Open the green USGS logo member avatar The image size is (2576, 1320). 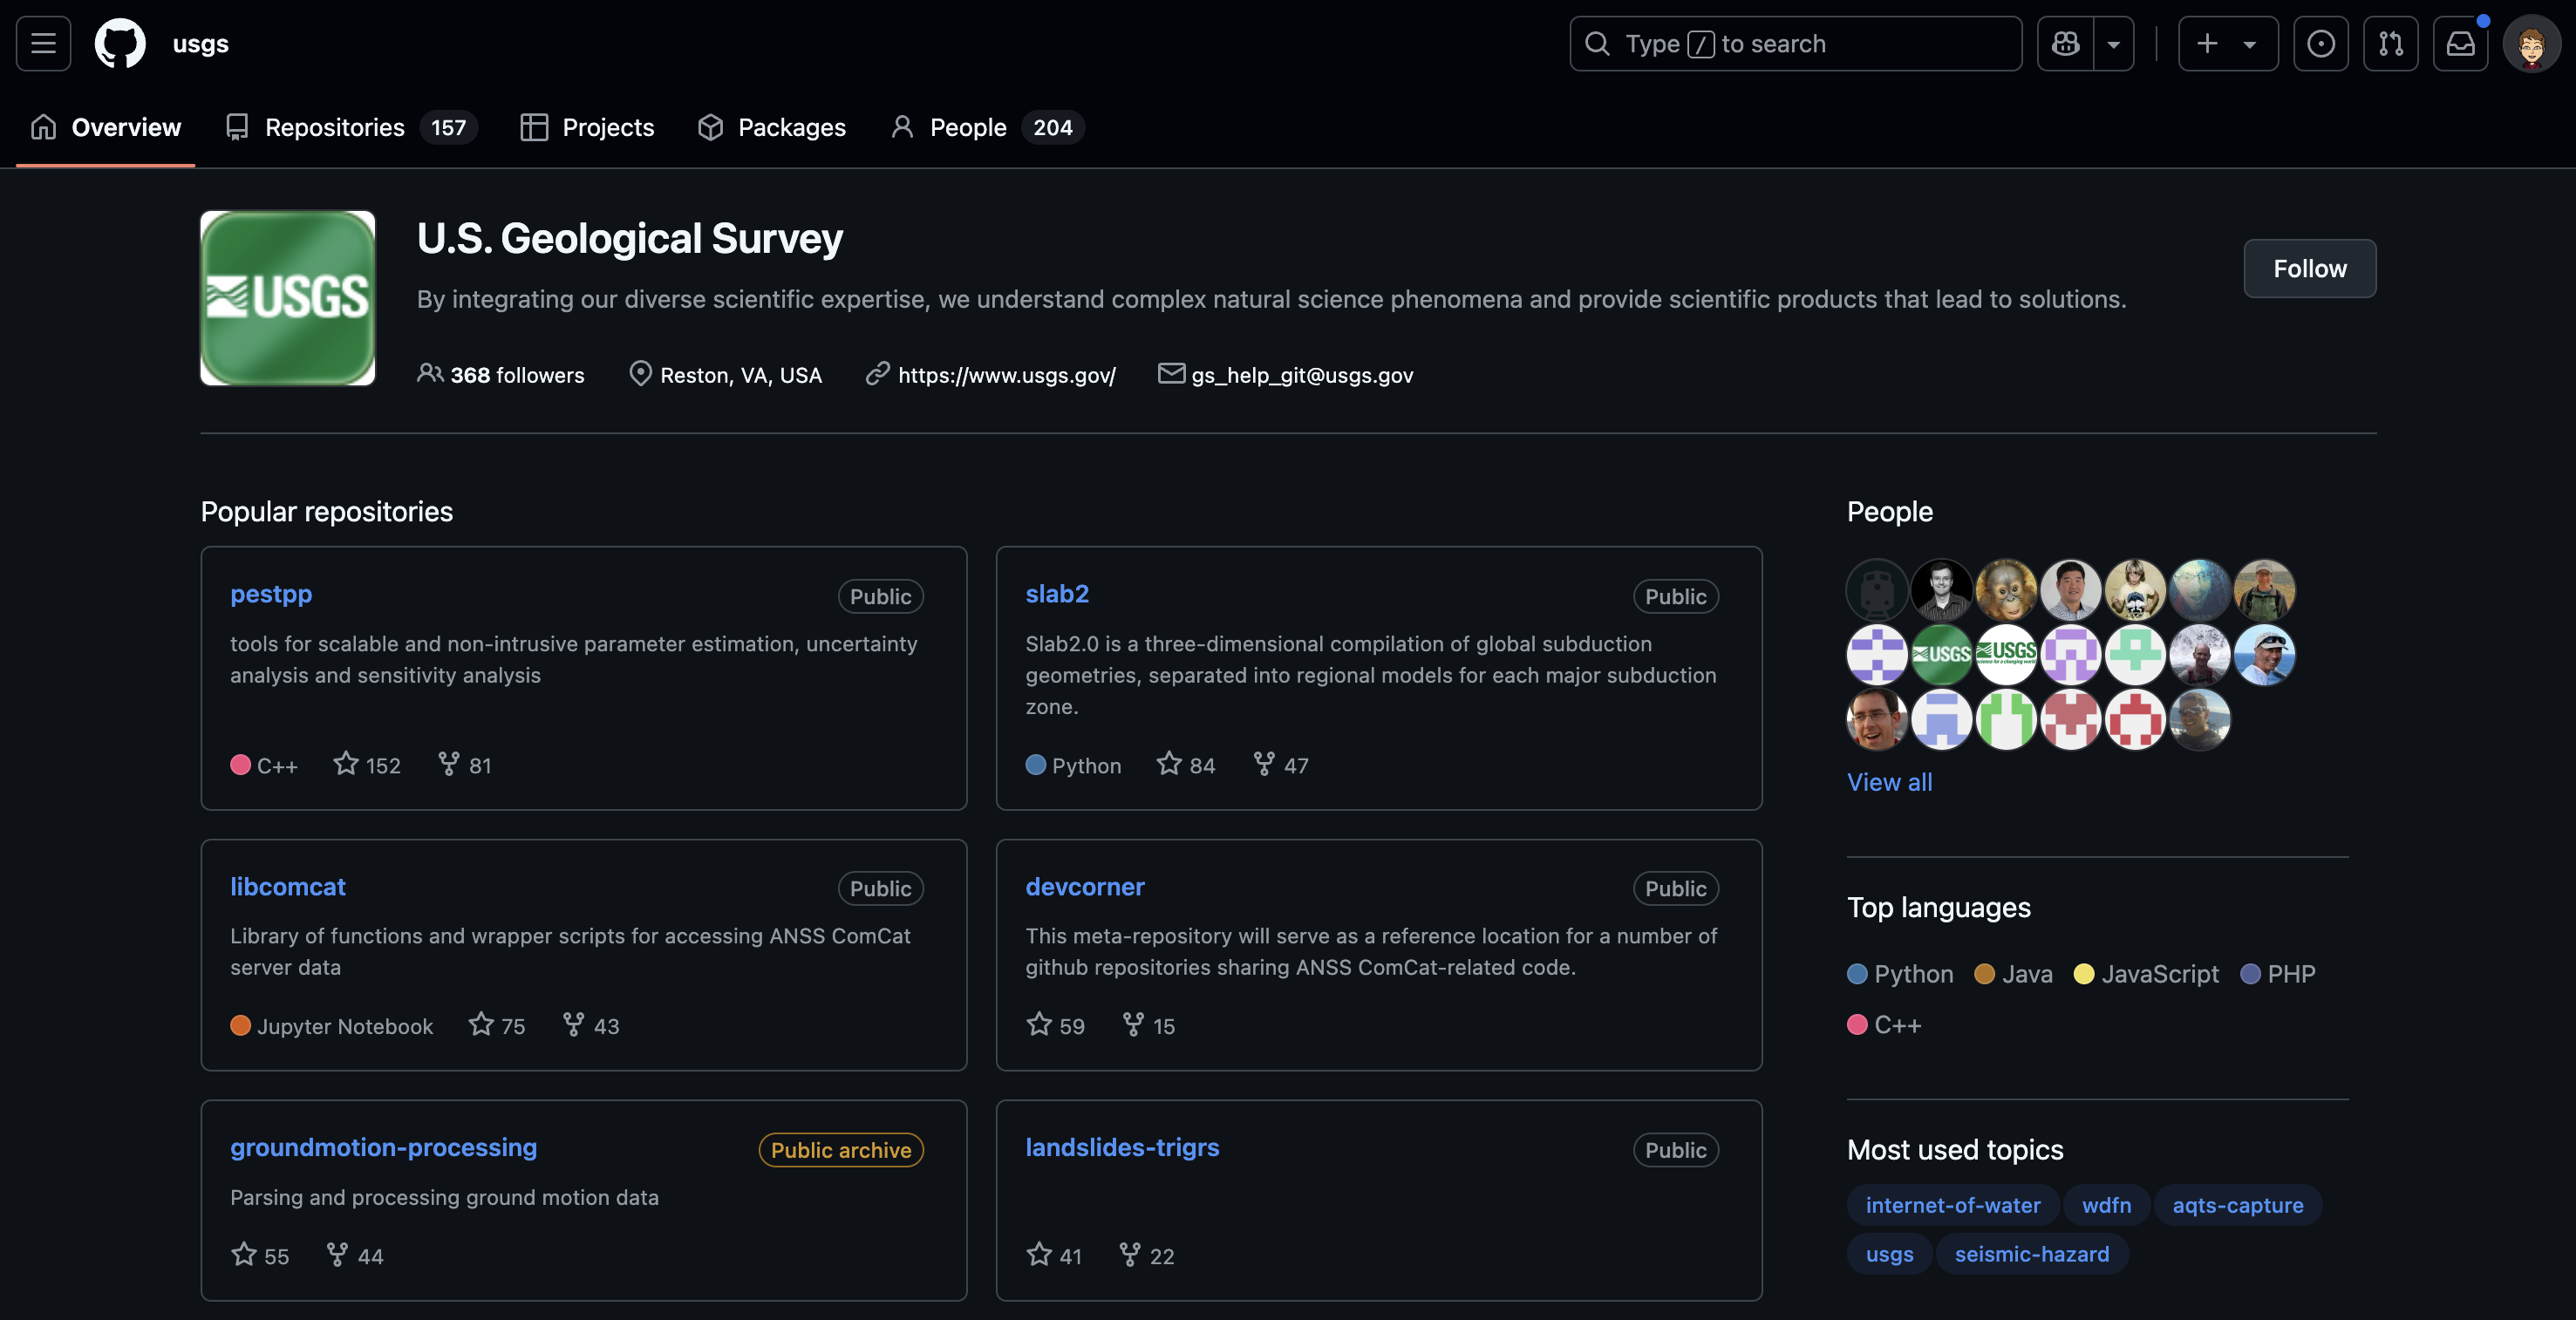coord(1942,655)
